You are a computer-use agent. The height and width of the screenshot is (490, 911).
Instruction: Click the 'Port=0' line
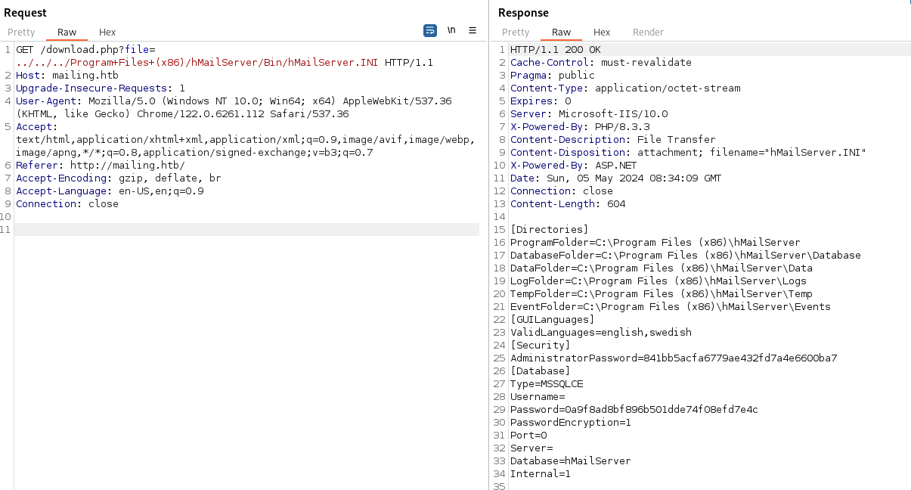[528, 435]
